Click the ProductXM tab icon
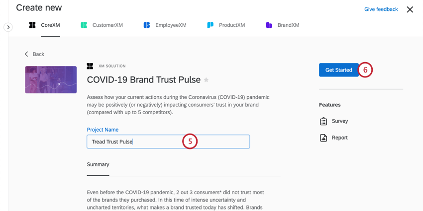Viewport: 423px width, 211px height. (x=210, y=25)
